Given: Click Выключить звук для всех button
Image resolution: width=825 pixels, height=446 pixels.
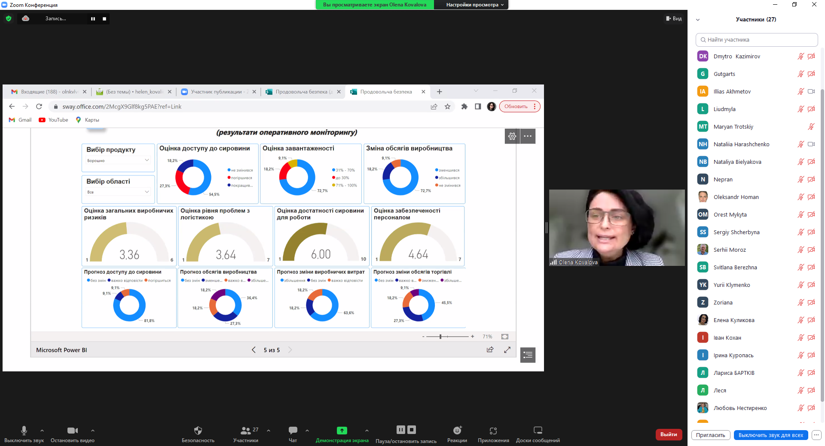Looking at the screenshot, I should [771, 435].
